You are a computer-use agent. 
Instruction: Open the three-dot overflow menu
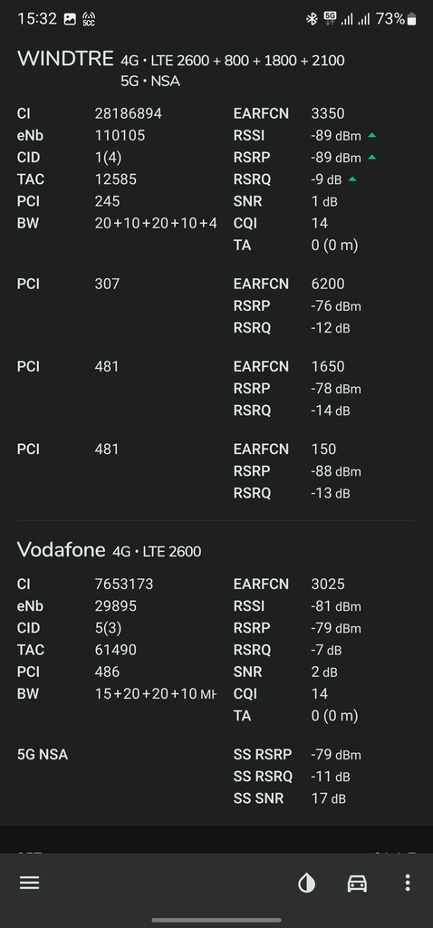(407, 883)
